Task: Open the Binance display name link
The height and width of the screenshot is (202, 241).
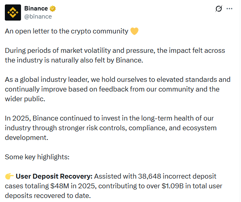Action: pyautogui.click(x=36, y=8)
